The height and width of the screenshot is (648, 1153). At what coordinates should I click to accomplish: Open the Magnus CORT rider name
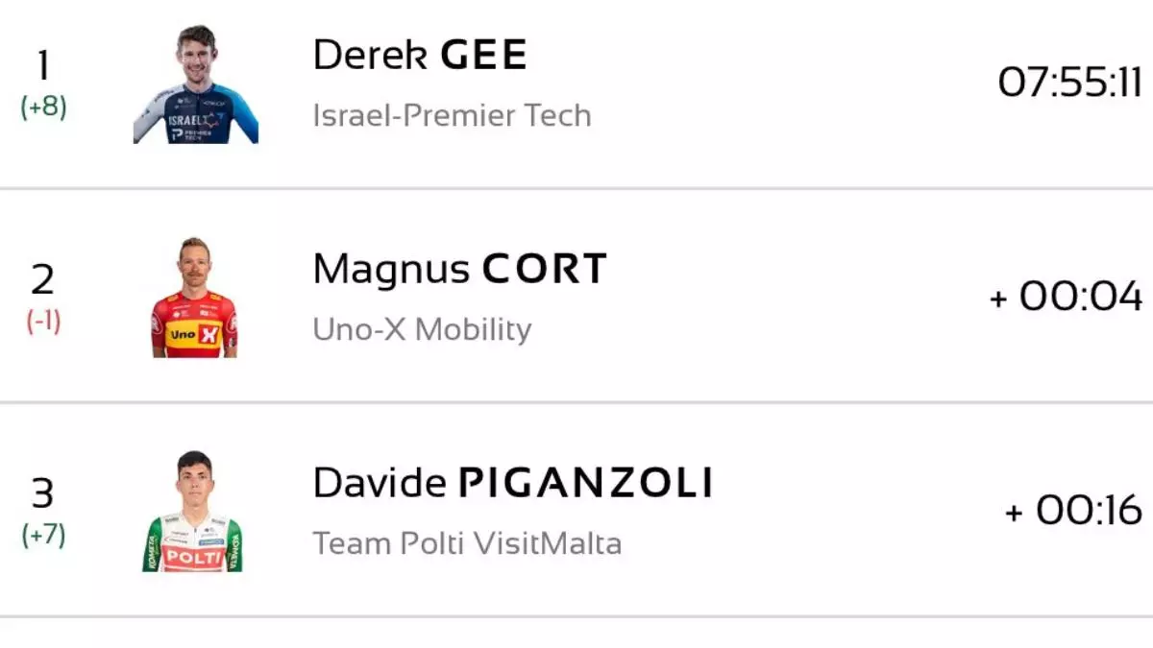tap(459, 270)
